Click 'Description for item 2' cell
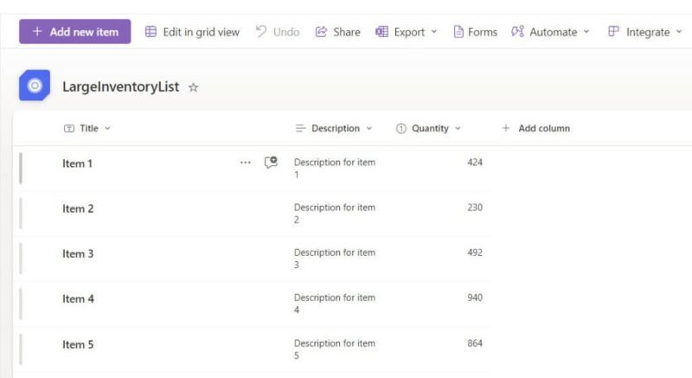 click(x=335, y=214)
